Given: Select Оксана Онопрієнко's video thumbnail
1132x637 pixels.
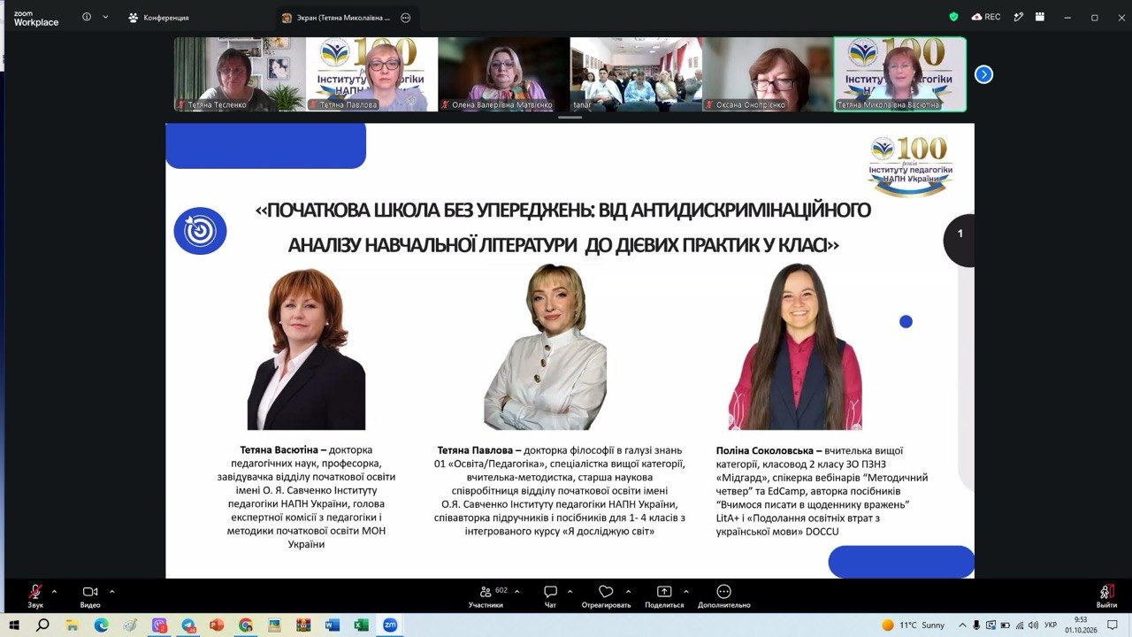Looking at the screenshot, I should pos(768,73).
